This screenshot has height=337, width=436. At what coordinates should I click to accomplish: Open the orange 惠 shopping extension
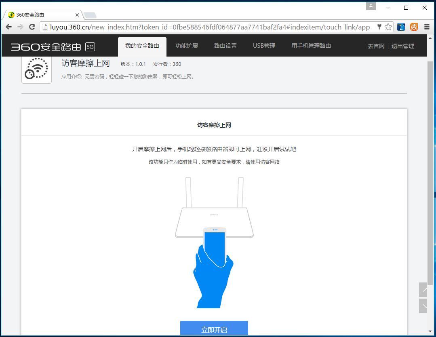pos(413,27)
